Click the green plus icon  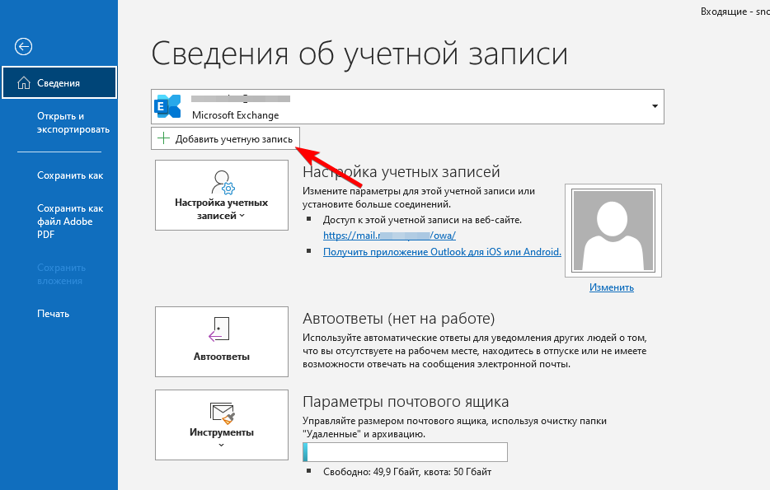[x=163, y=139]
